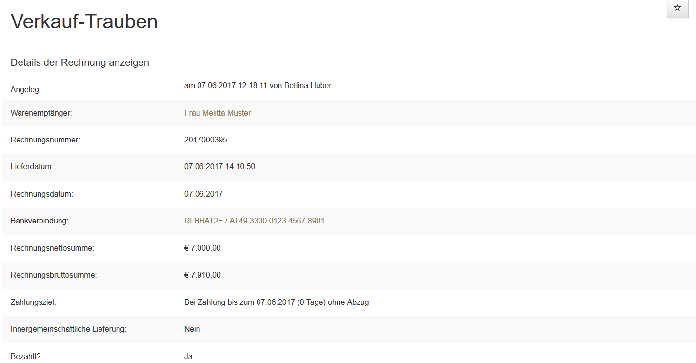The width and height of the screenshot is (696, 363).
Task: Click the "Nein" value for Innergemeinschaftliche Lieferung
Action: click(192, 329)
